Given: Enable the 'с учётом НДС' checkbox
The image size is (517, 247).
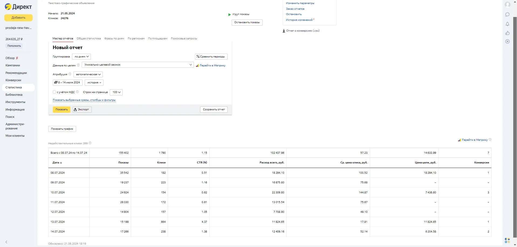Looking at the screenshot, I should [54, 92].
